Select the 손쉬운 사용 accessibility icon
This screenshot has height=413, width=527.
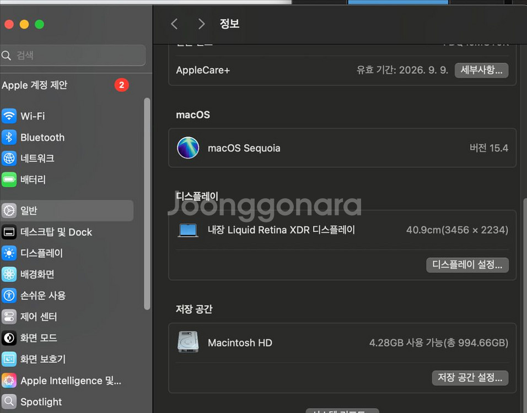pyautogui.click(x=9, y=296)
